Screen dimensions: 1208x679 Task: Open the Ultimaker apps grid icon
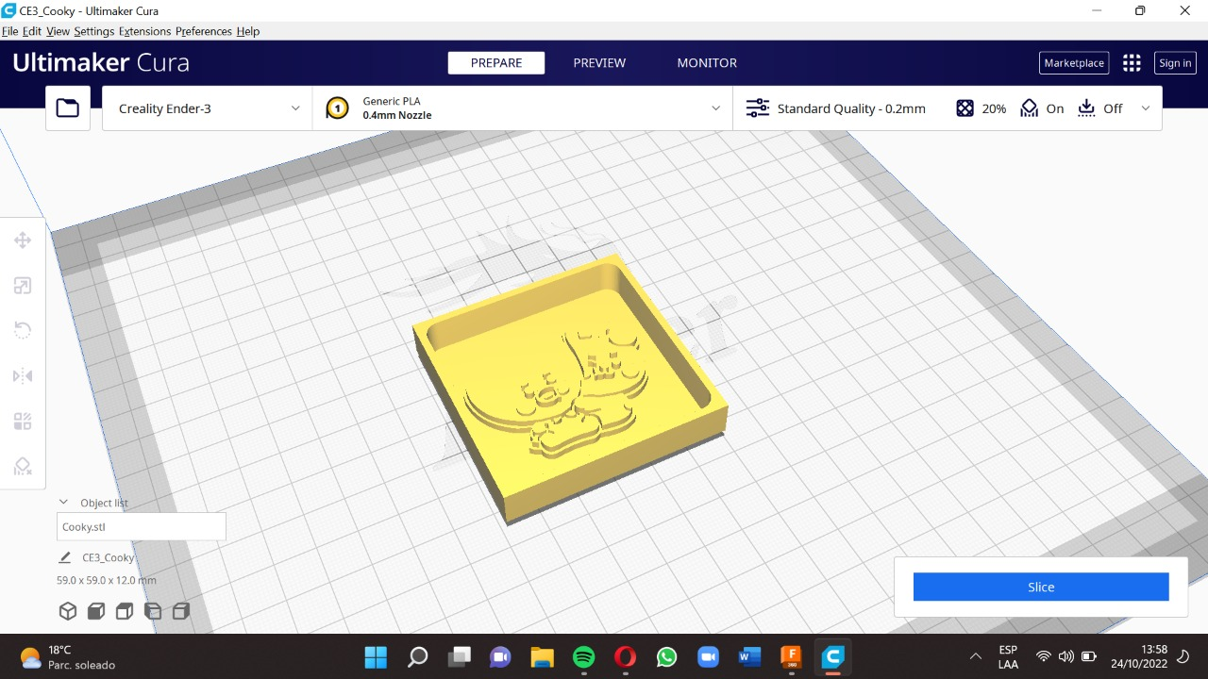coord(1132,63)
